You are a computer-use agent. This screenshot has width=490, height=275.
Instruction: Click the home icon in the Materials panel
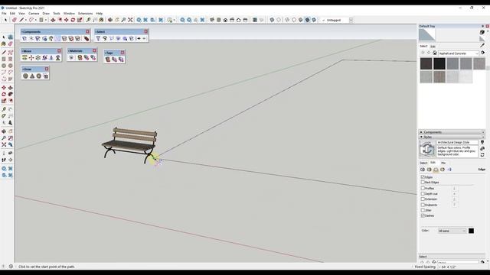point(435,53)
